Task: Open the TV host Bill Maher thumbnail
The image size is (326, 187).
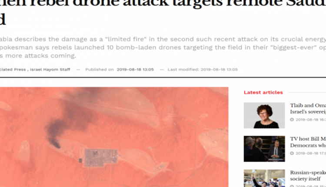Action: click(x=264, y=149)
